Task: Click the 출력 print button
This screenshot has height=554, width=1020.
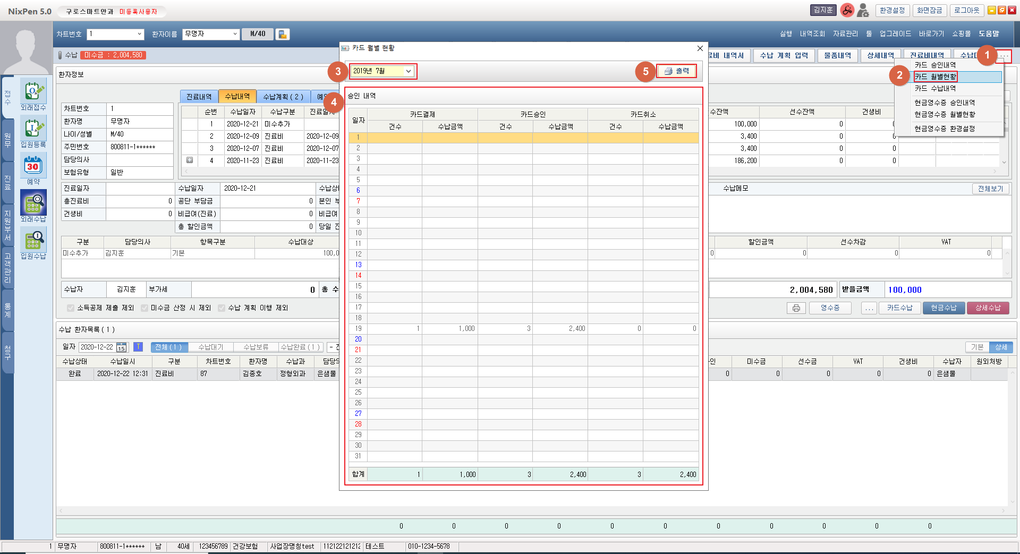Action: pyautogui.click(x=676, y=71)
